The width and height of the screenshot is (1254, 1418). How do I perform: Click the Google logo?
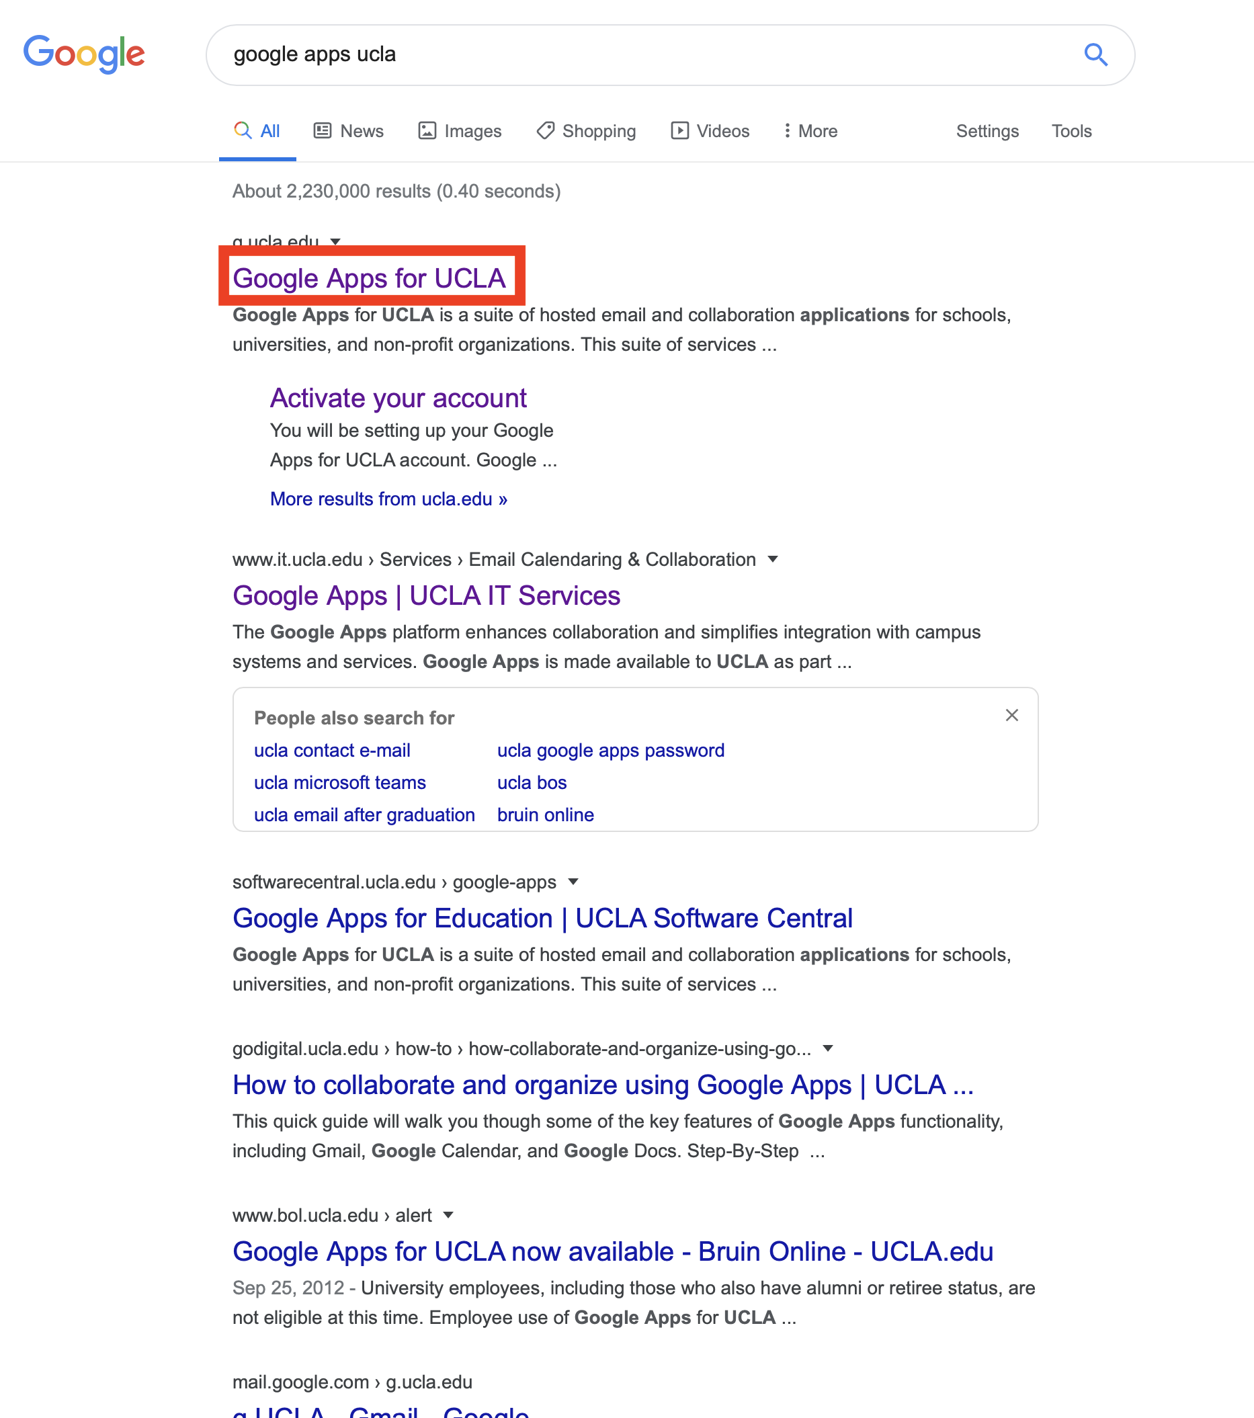coord(84,54)
